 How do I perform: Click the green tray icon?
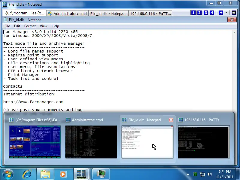195,174
